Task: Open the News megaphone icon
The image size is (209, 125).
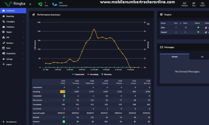Action: (x=194, y=3)
